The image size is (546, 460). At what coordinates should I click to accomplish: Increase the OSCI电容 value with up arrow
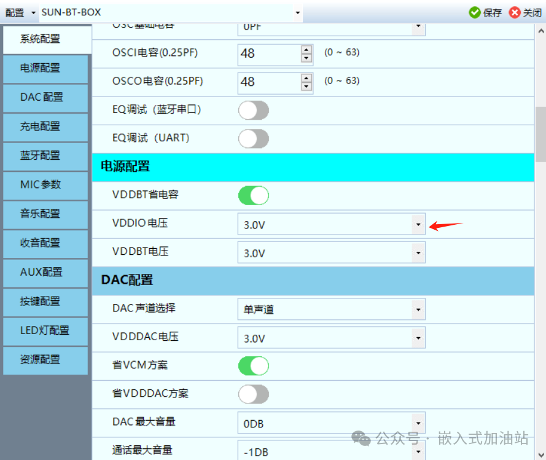(306, 50)
